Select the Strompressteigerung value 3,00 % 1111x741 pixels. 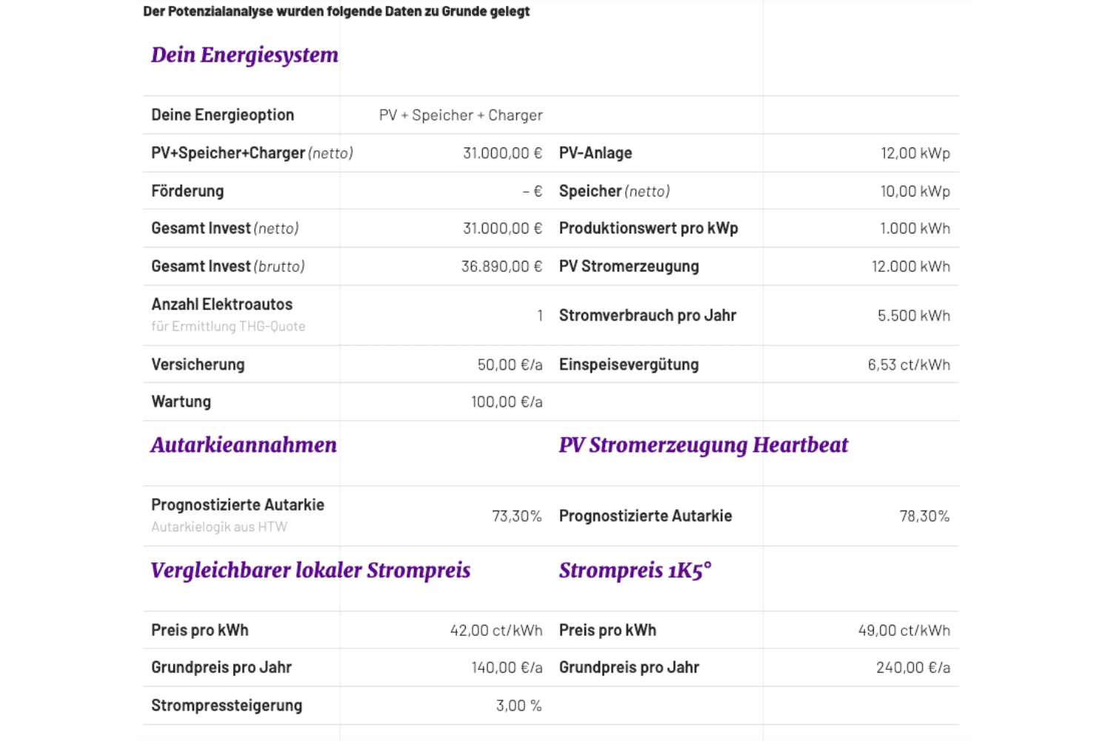click(x=519, y=705)
